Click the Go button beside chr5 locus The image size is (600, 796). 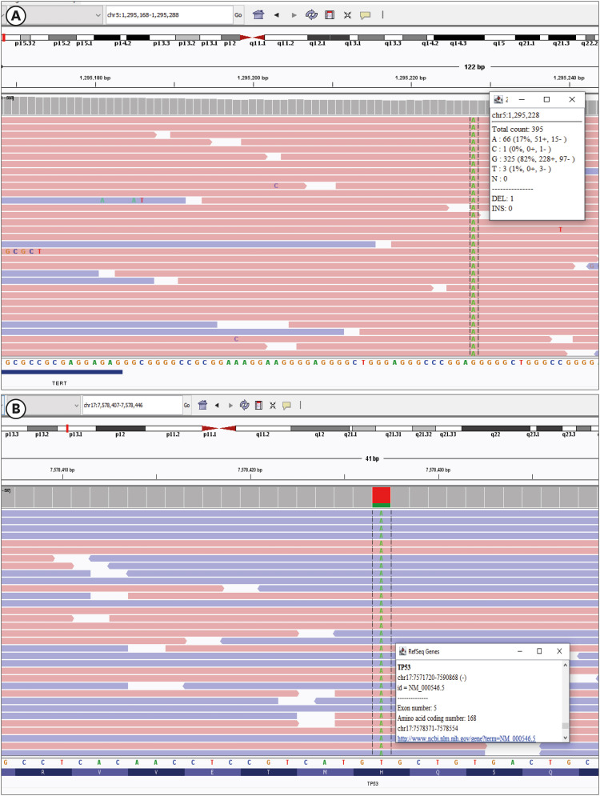(238, 14)
